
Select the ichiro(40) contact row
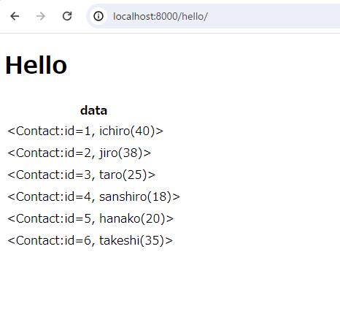[x=85, y=131]
